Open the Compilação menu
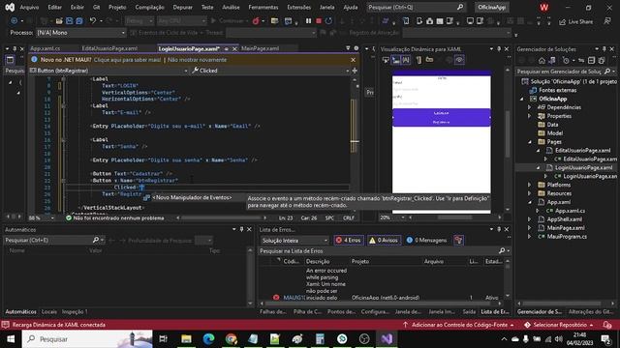Viewport: 620px width, 348px height. click(x=149, y=7)
